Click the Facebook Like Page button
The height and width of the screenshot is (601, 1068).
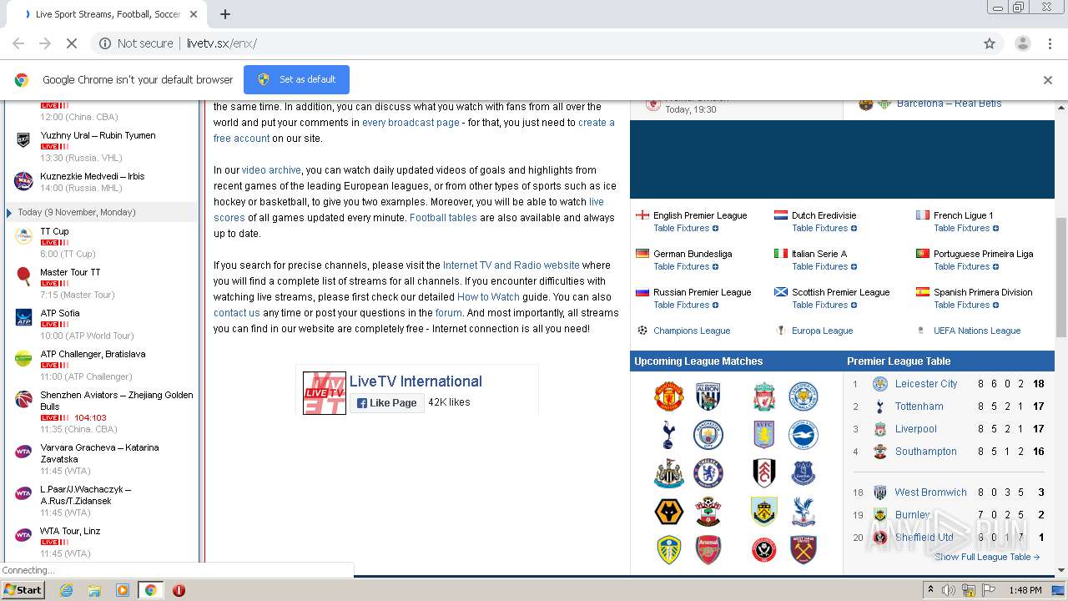coord(386,402)
